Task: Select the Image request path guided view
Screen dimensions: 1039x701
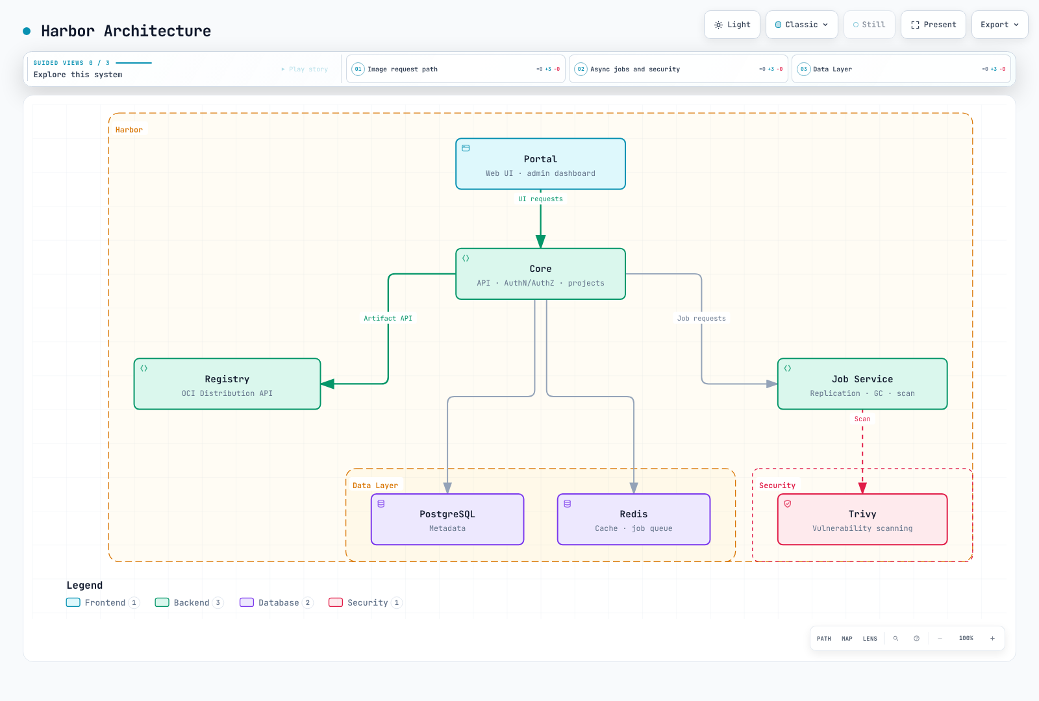Action: coord(456,69)
